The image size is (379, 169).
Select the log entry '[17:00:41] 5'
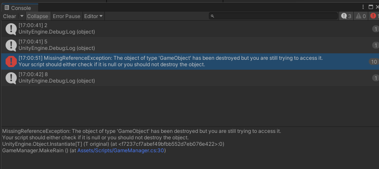[190, 45]
